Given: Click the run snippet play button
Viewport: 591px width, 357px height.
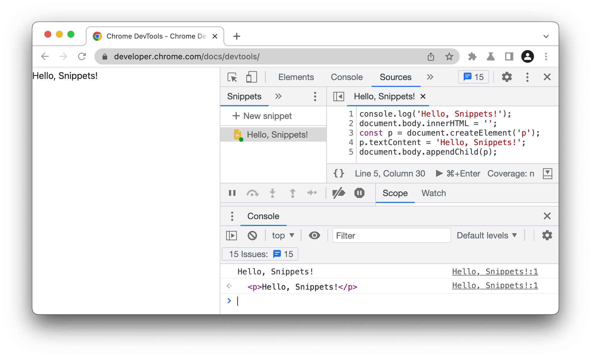Looking at the screenshot, I should 439,173.
